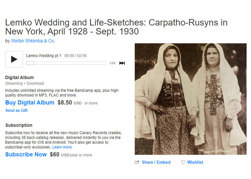
Task: Click the Wishlist heart icon
Action: (x=183, y=162)
